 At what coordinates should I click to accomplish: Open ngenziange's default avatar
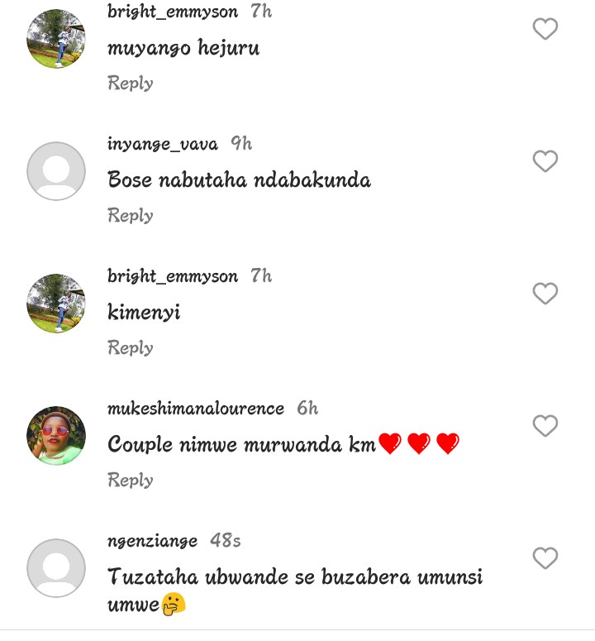pos(56,568)
